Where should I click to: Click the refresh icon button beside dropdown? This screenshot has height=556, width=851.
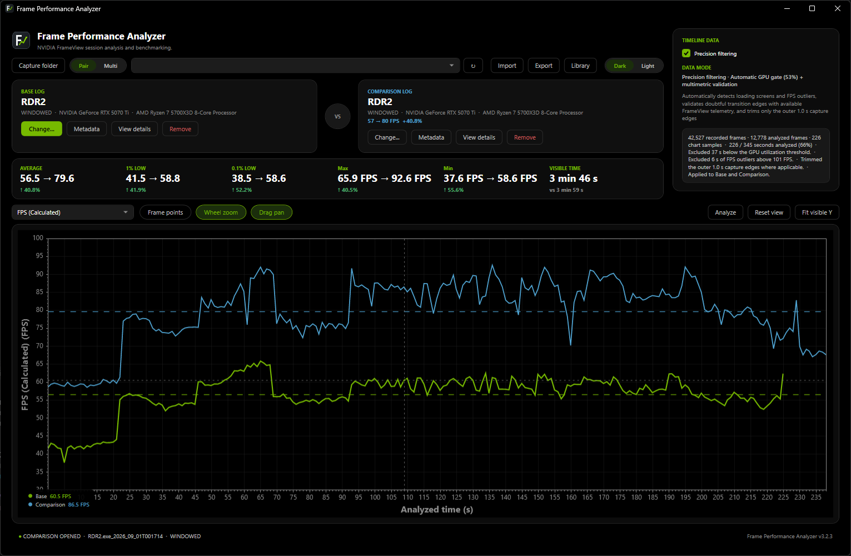click(473, 66)
